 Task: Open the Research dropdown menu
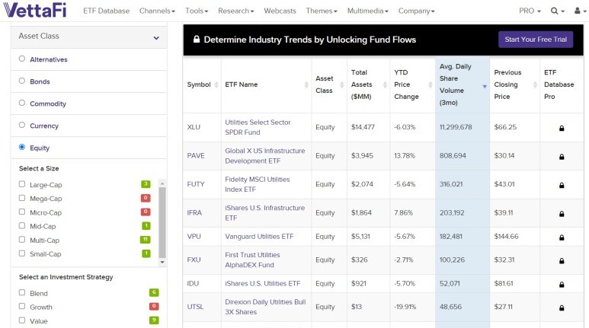tap(236, 11)
